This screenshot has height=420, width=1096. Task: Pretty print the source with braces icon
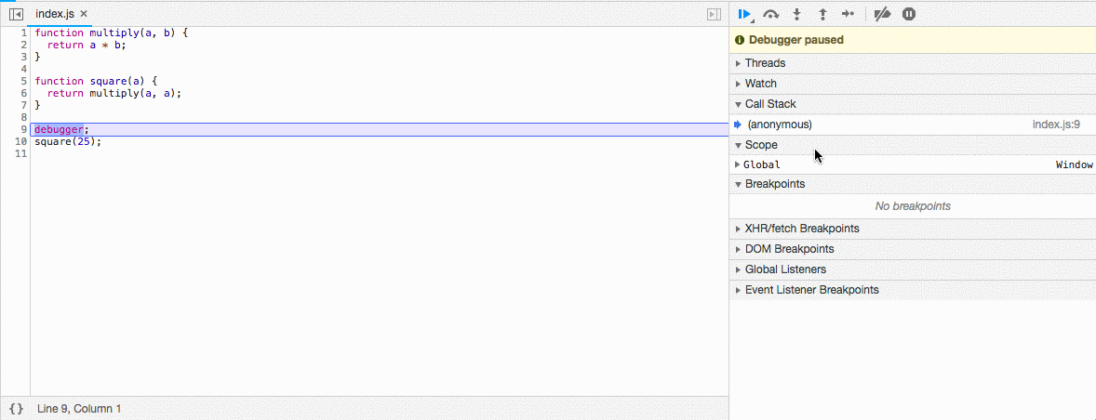click(16, 409)
